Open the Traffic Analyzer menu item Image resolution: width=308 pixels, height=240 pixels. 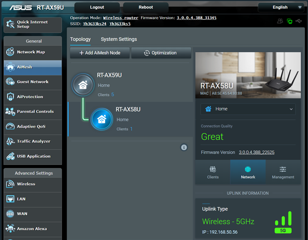coord(33,142)
